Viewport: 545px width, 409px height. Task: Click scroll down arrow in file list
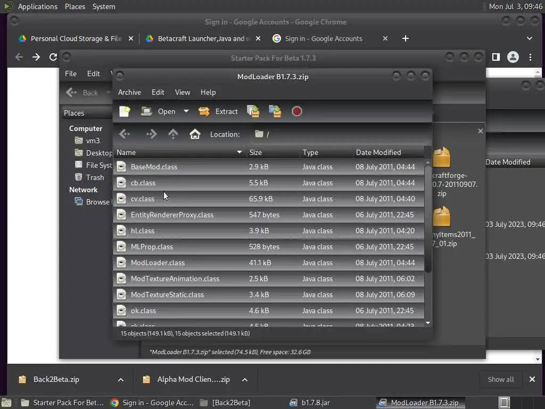point(428,323)
